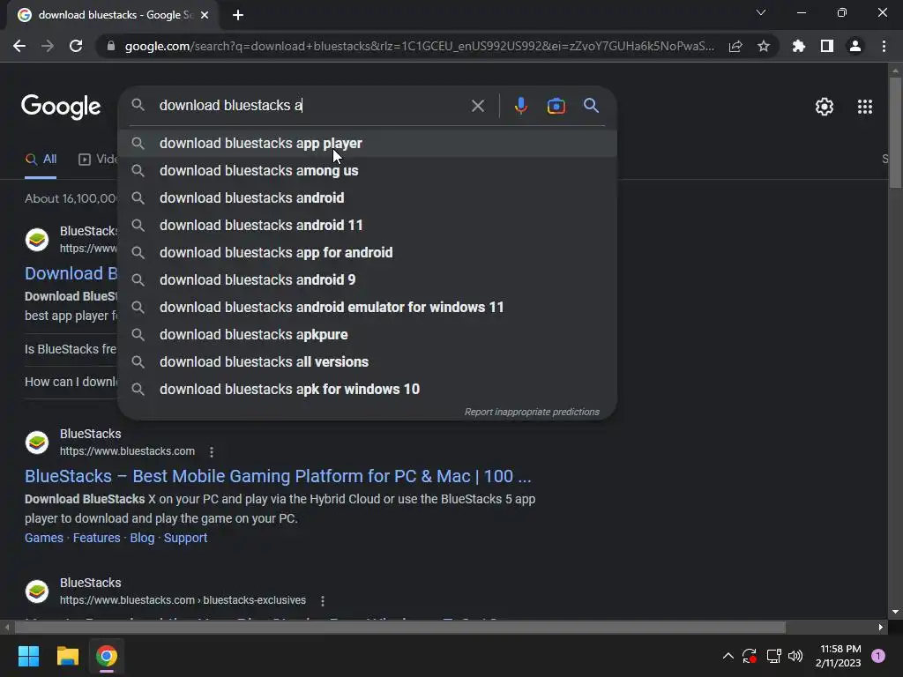Expand 'How can I downl' question
Viewport: 903px width, 677px height.
71,383
